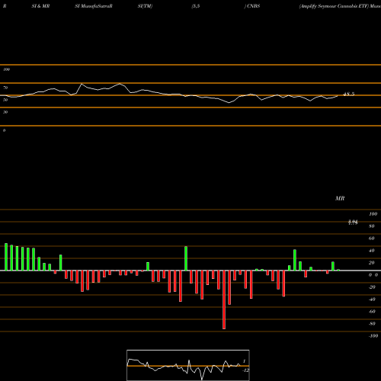This screenshot has height=381, width=381.
Task: Click the 'MR' label above histogram axis
Action: 340,198
